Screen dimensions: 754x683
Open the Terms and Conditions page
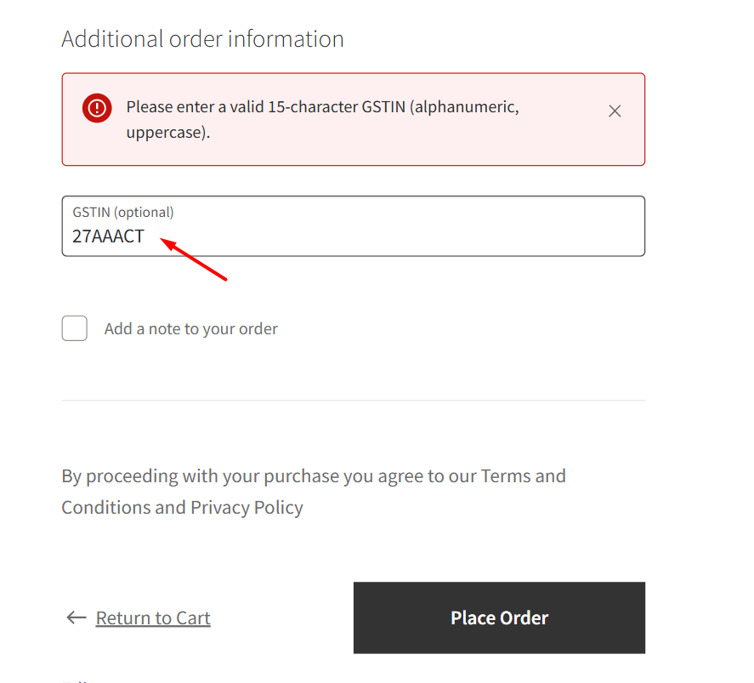tap(524, 475)
